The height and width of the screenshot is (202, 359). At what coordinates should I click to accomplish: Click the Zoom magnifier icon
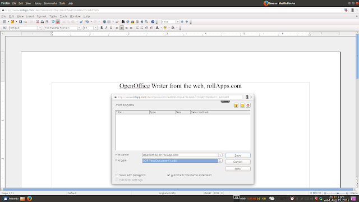pyautogui.click(x=146, y=22)
